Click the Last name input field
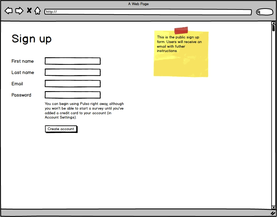 tap(73, 72)
